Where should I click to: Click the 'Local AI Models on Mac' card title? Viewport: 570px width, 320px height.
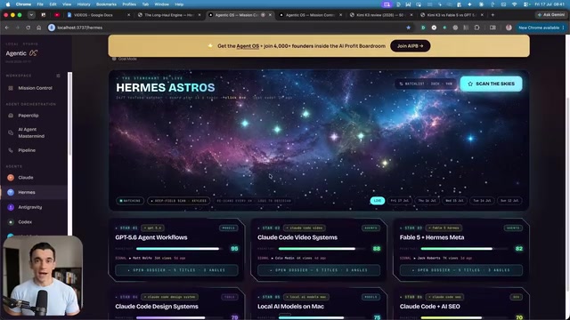[290, 307]
